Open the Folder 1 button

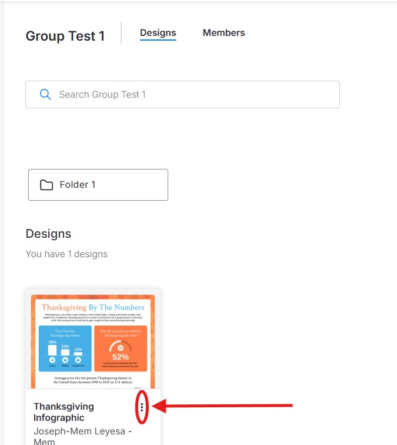[98, 185]
